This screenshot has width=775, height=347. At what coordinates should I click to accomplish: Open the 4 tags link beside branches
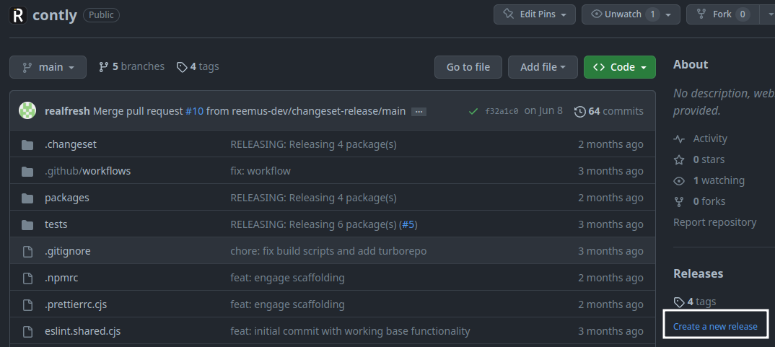(x=198, y=66)
